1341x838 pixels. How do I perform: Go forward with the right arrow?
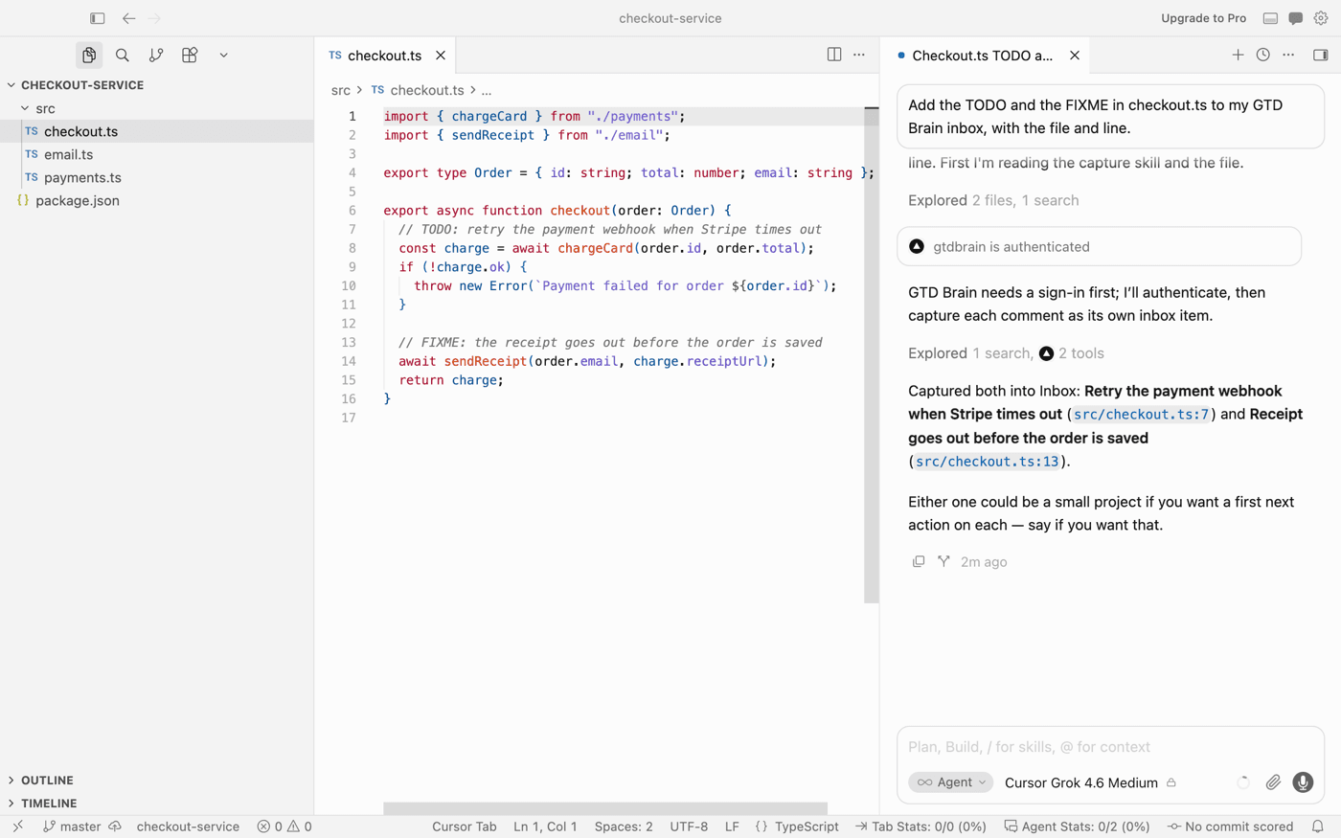point(154,18)
